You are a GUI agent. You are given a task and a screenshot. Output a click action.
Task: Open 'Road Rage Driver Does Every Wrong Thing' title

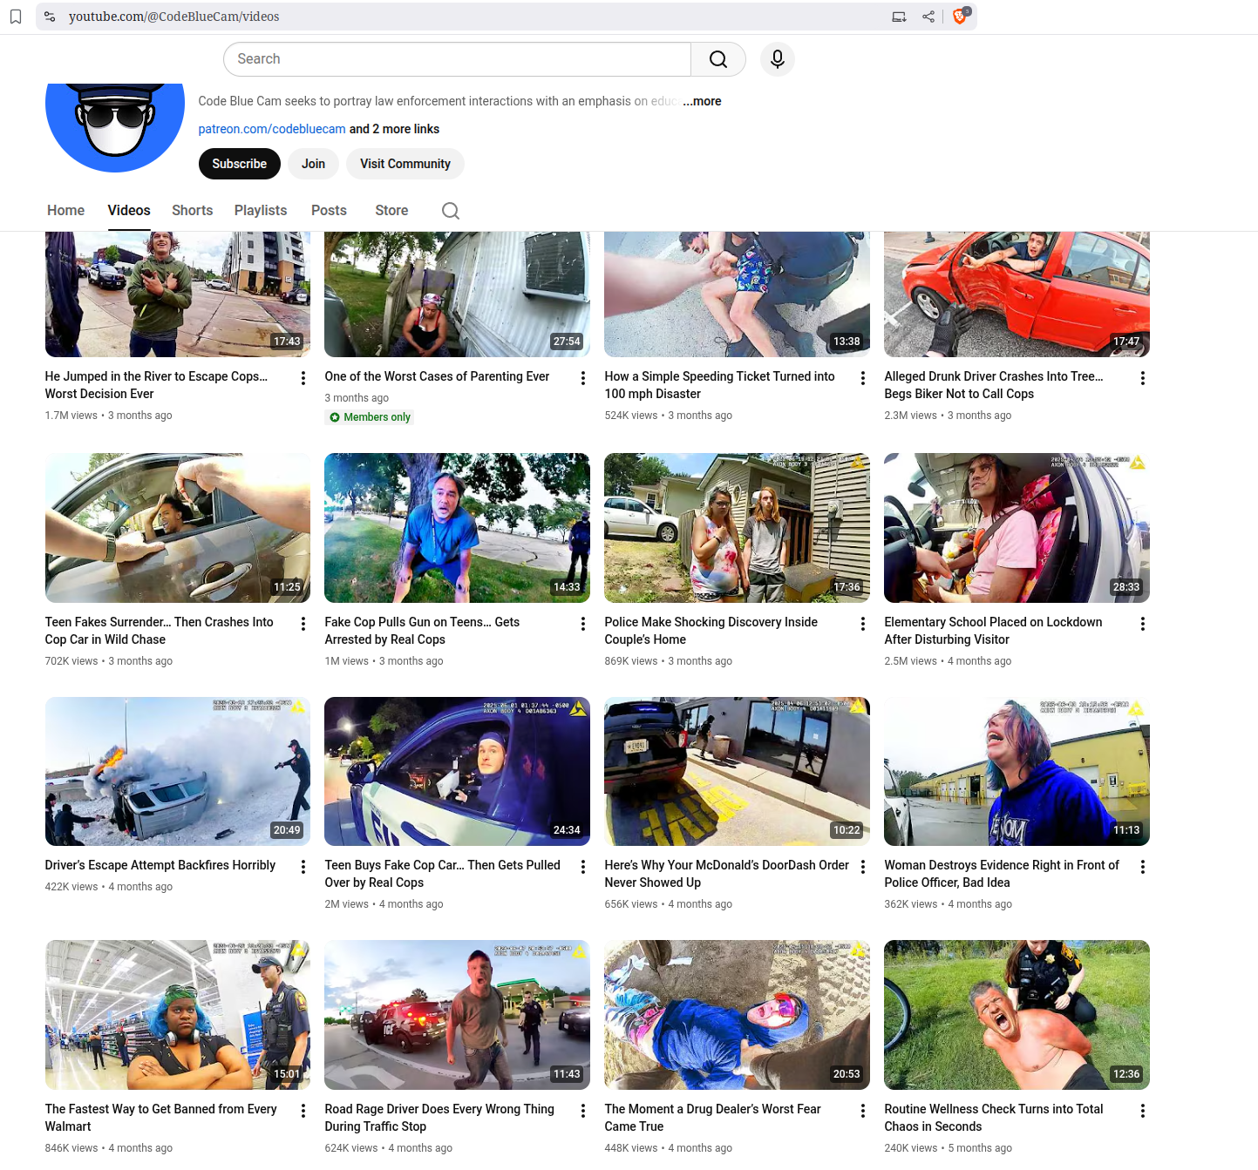pos(439,1118)
